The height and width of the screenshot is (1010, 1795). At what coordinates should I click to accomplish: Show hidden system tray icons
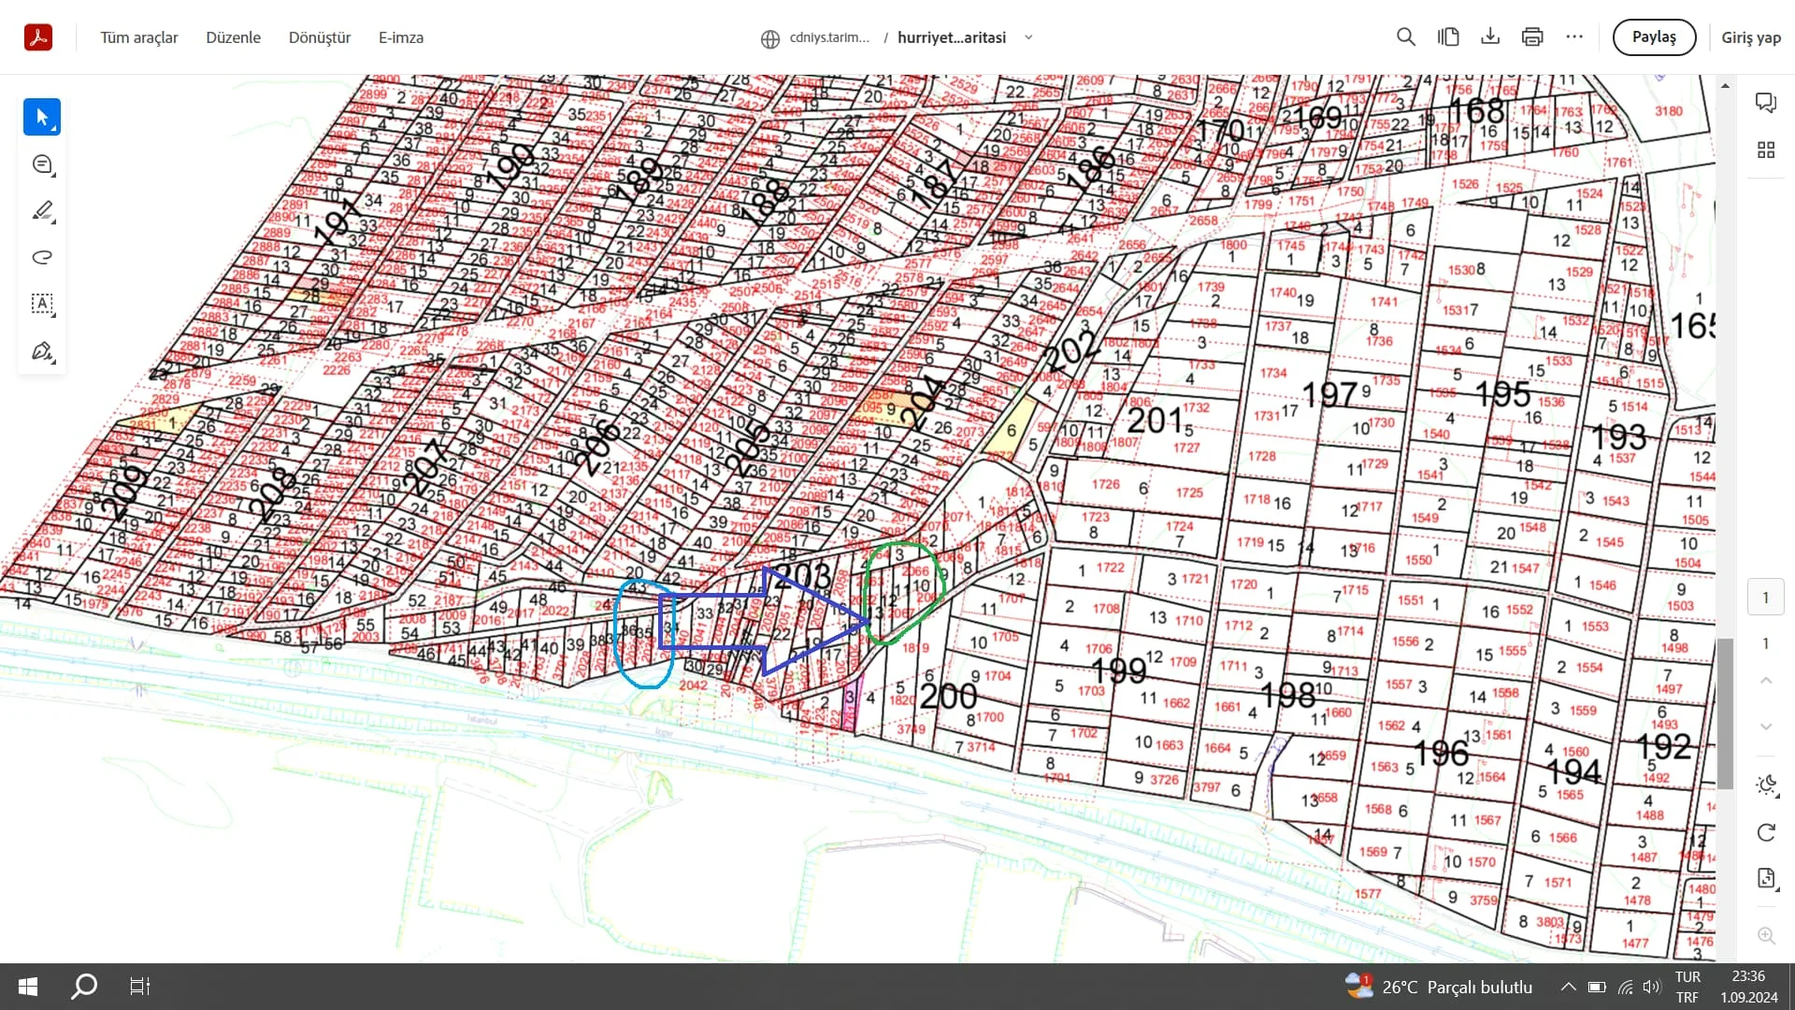1568,987
